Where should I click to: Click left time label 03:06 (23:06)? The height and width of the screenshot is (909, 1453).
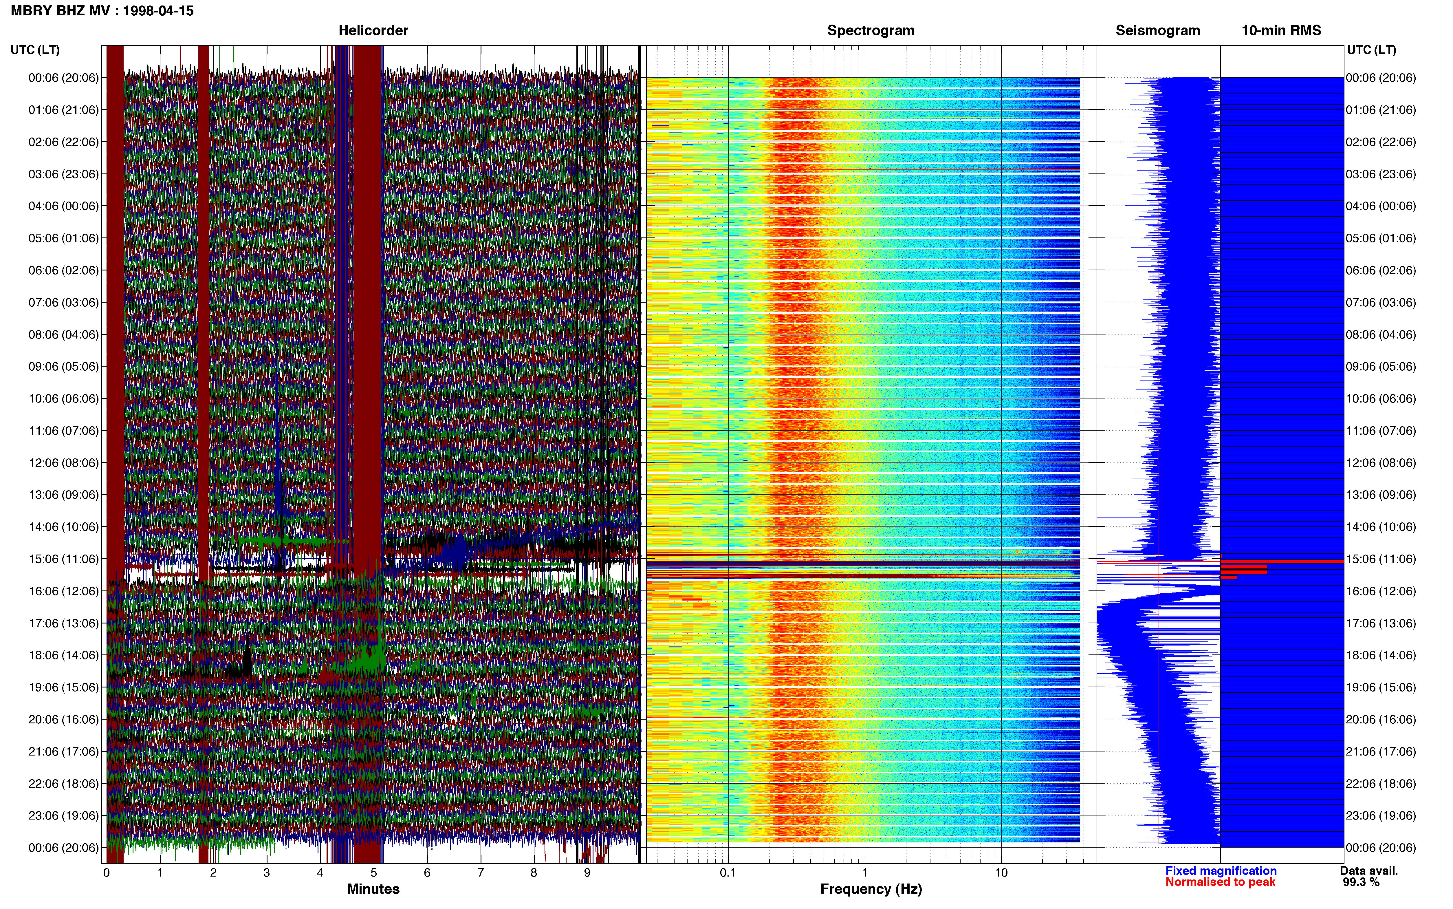tap(64, 174)
